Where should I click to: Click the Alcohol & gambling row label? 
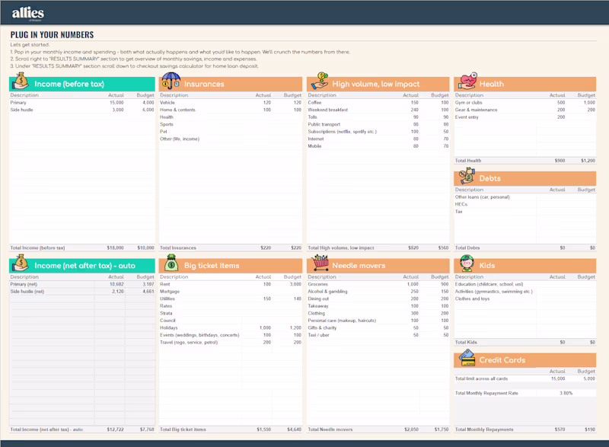pos(327,291)
